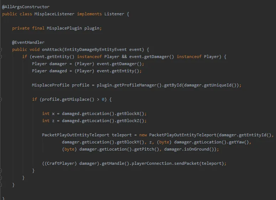Click the @AllArgsConstructor annotation
This screenshot has height=200, width=276.
coord(26,7)
